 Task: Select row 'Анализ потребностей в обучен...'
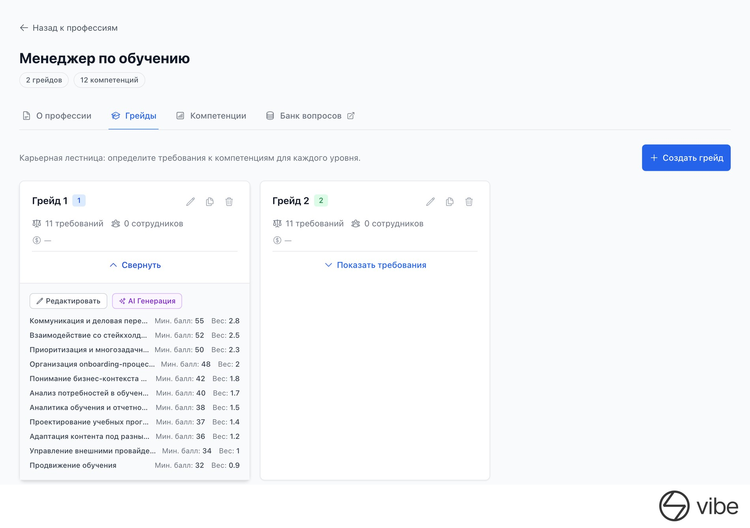tap(135, 393)
